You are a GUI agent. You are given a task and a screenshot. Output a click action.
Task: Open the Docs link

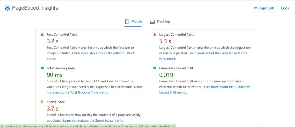pyautogui.click(x=285, y=8)
